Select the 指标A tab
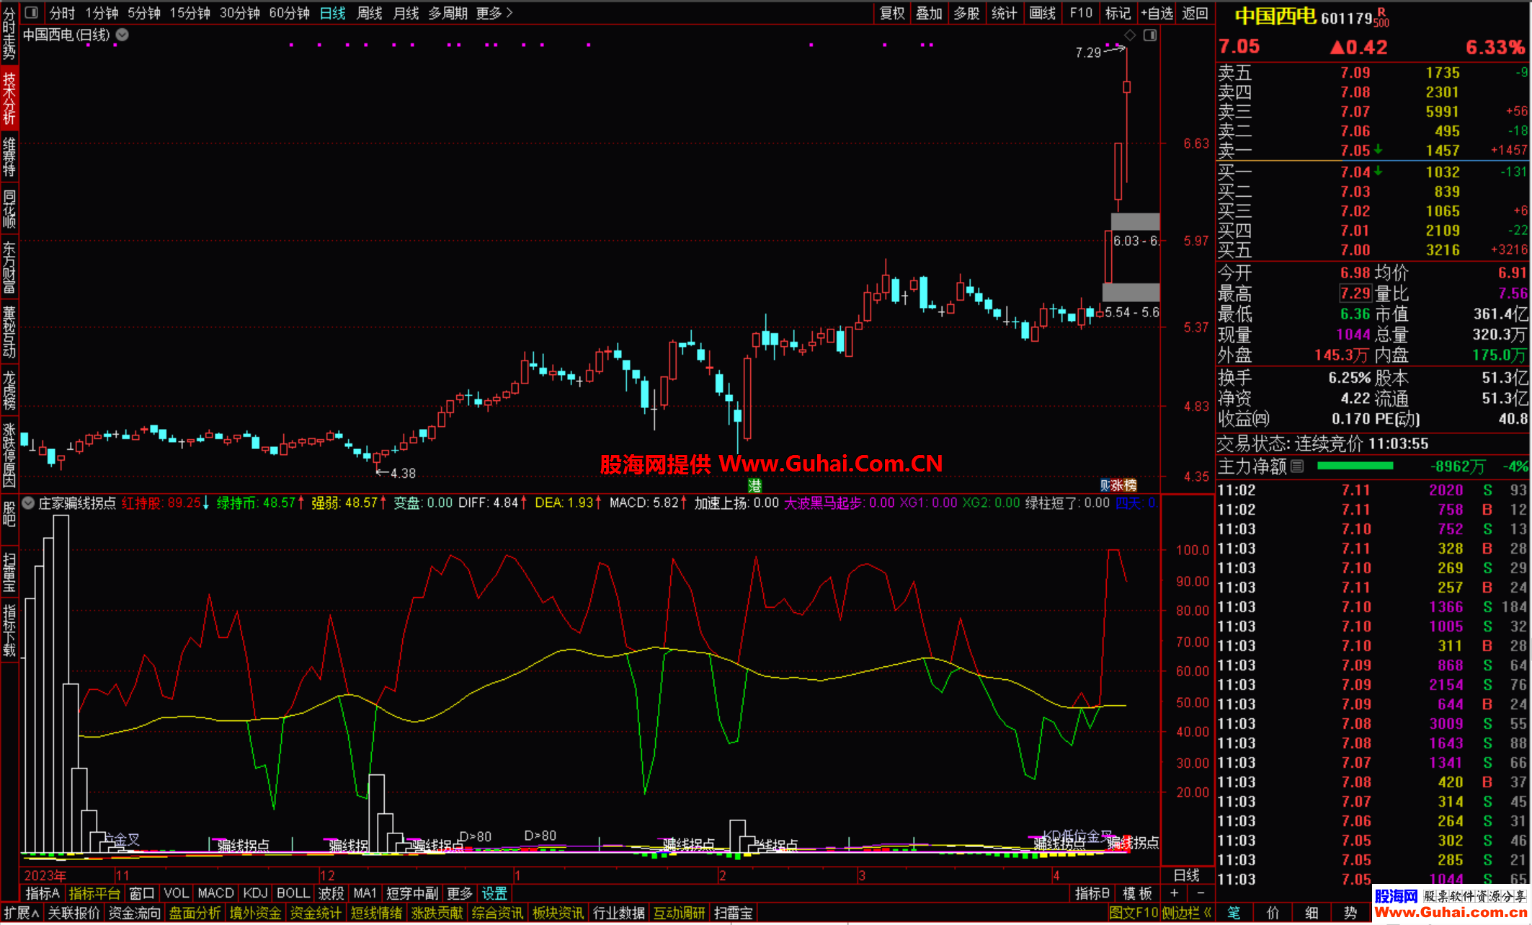 click(x=43, y=893)
